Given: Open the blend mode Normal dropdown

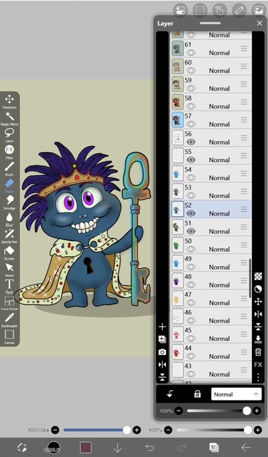Looking at the screenshot, I should [236, 394].
